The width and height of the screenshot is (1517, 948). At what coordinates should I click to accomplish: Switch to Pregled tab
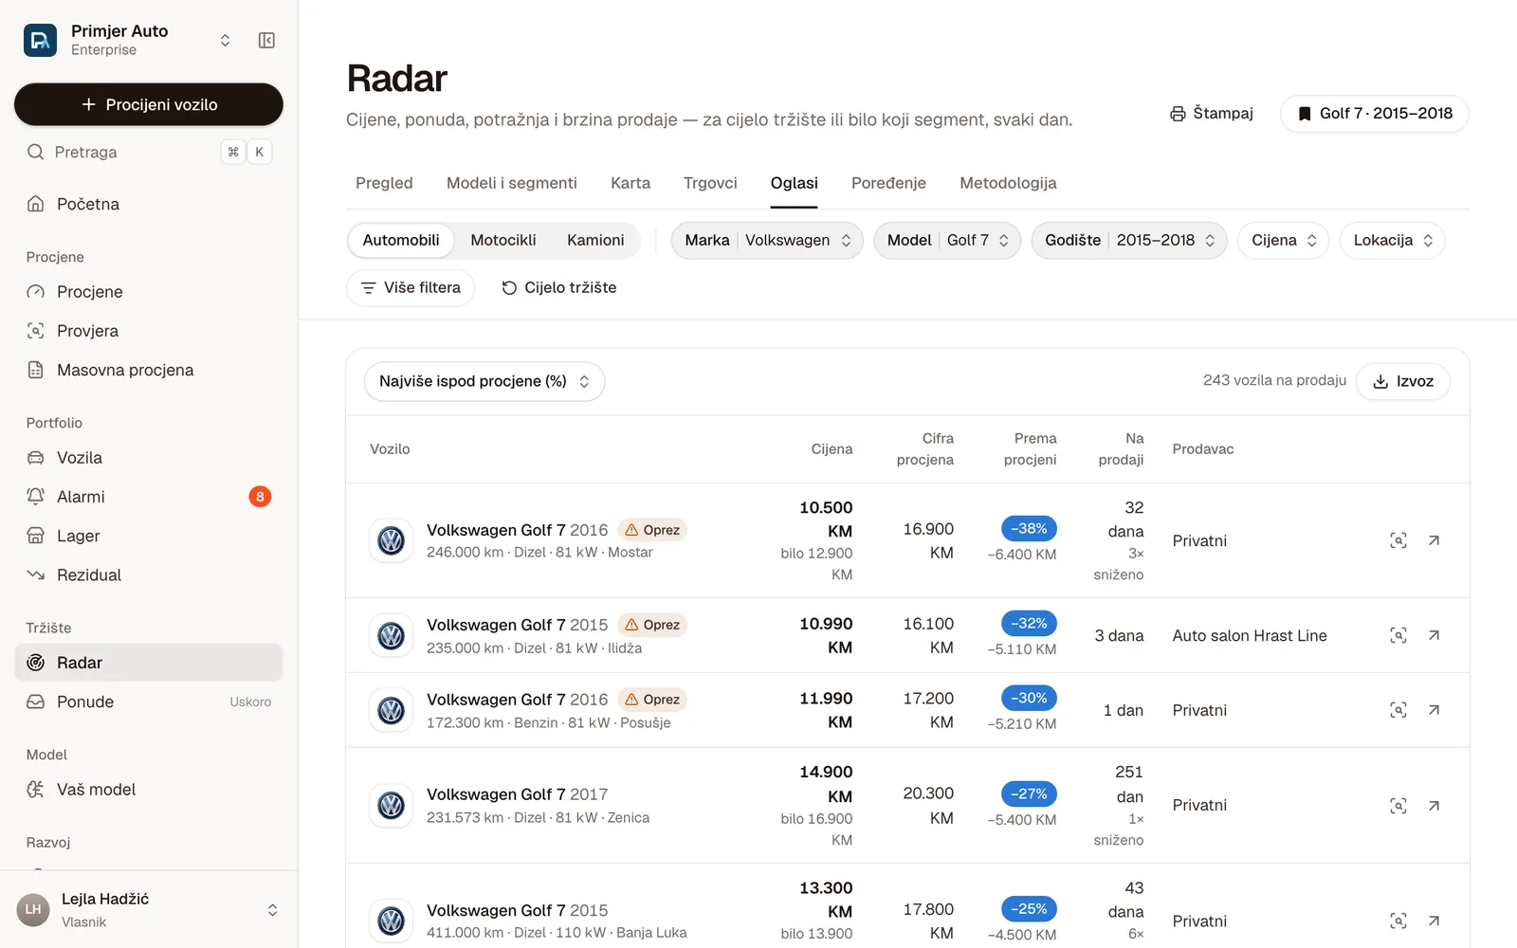(x=384, y=183)
